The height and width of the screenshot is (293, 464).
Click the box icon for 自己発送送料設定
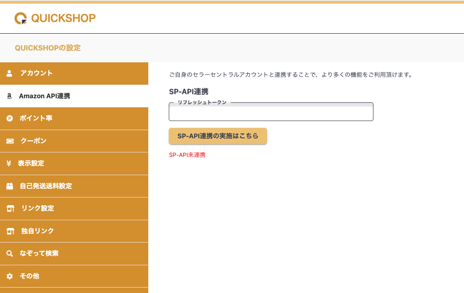10,186
